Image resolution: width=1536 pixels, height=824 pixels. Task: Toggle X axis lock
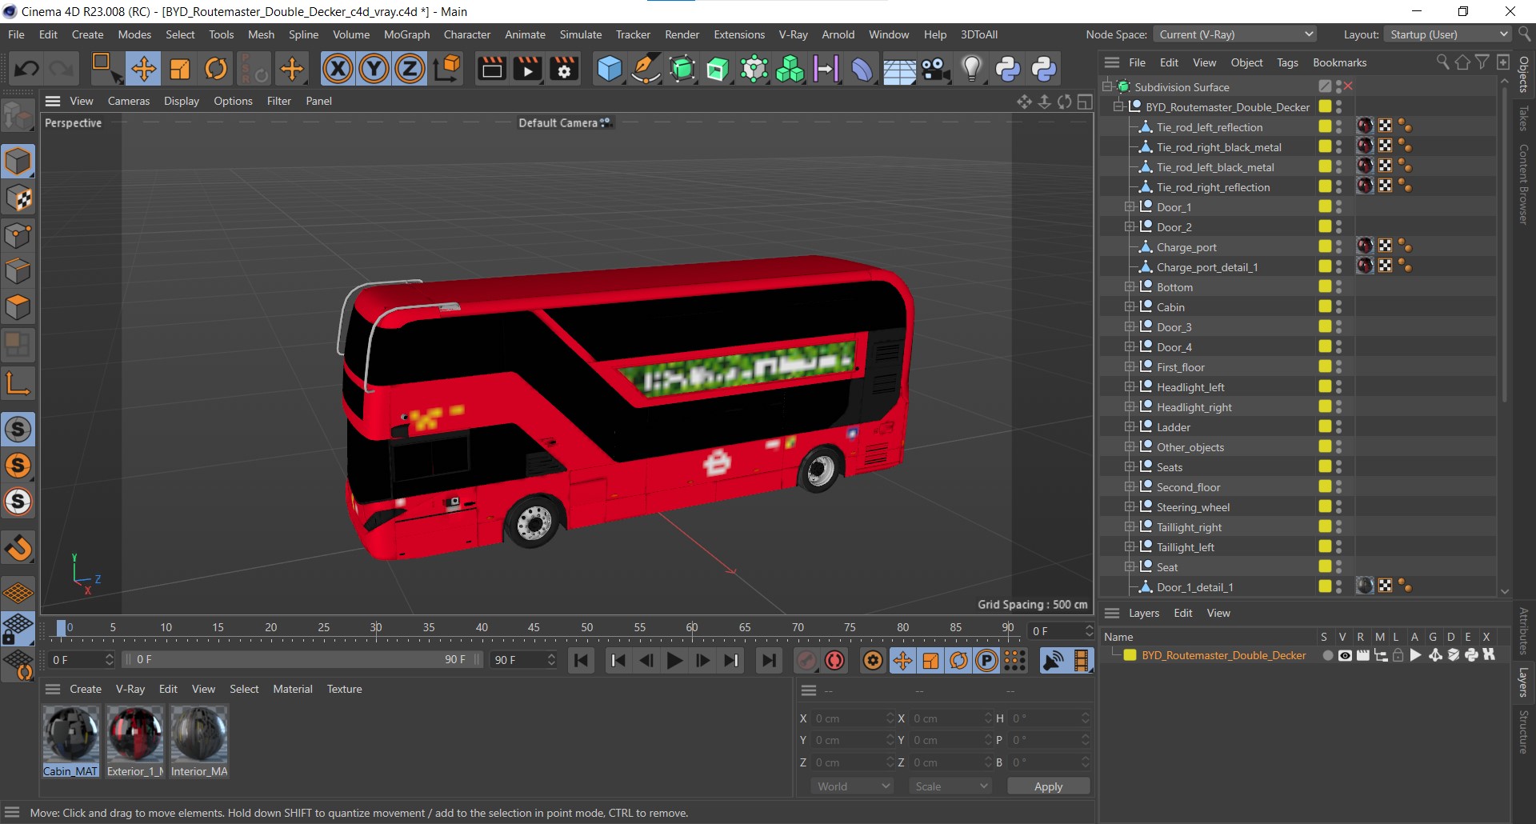[338, 69]
